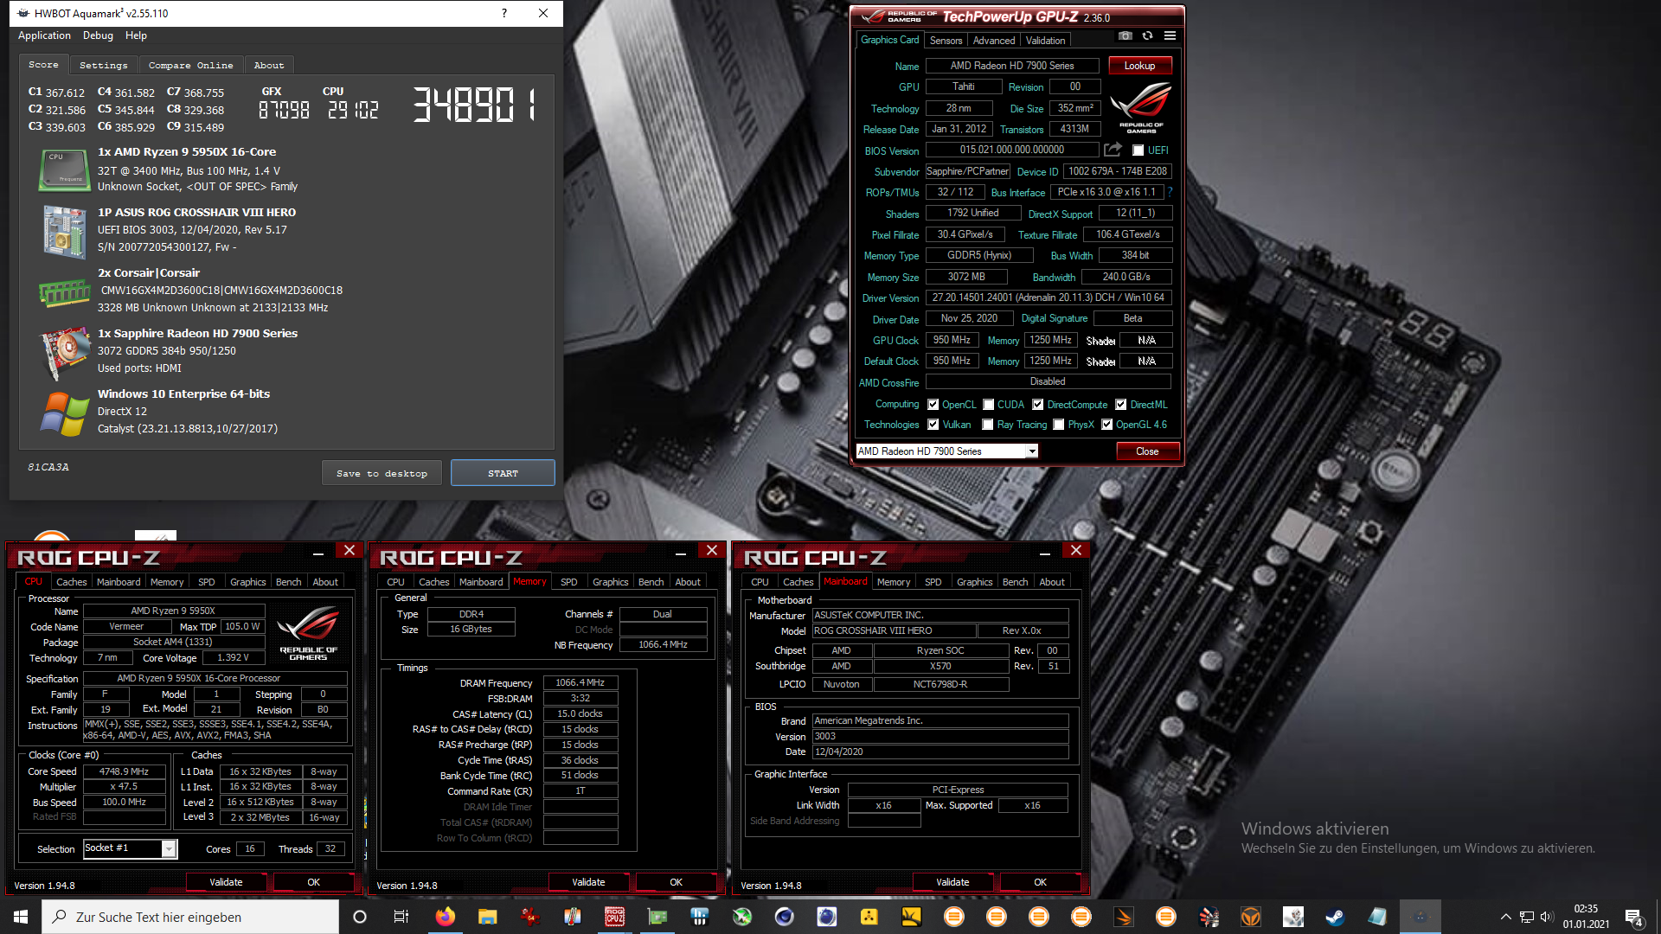Take a GPU-Z screenshot with the camera icon
Screen dimensions: 1661x934
coord(1125,36)
